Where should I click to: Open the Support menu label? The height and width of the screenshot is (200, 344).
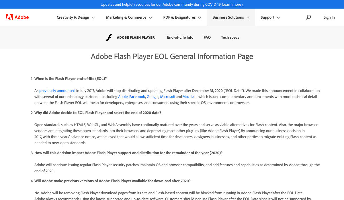[x=267, y=17]
